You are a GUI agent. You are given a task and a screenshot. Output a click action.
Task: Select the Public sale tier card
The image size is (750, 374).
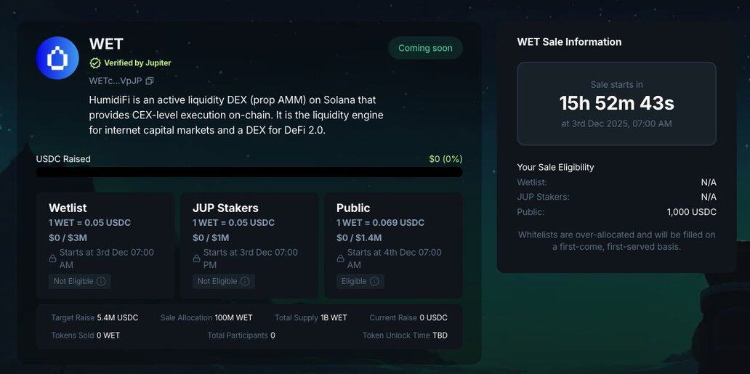point(393,245)
